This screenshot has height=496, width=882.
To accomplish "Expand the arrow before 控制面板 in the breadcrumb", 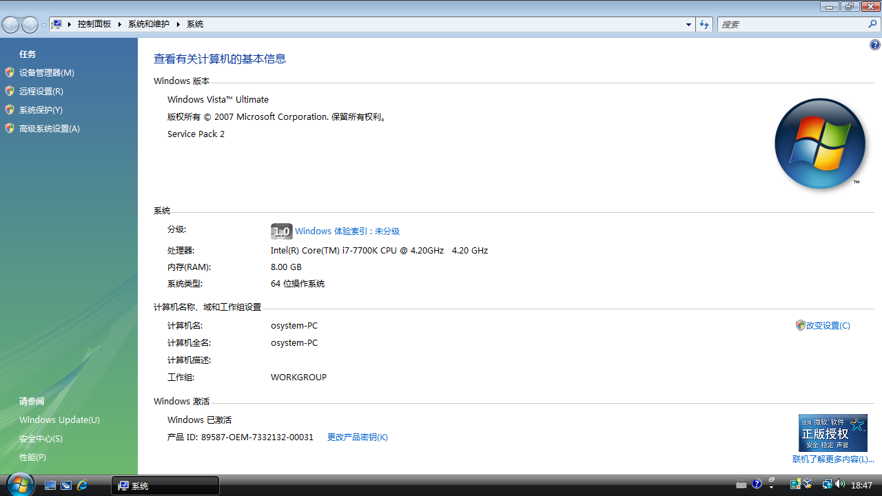I will (x=70, y=24).
